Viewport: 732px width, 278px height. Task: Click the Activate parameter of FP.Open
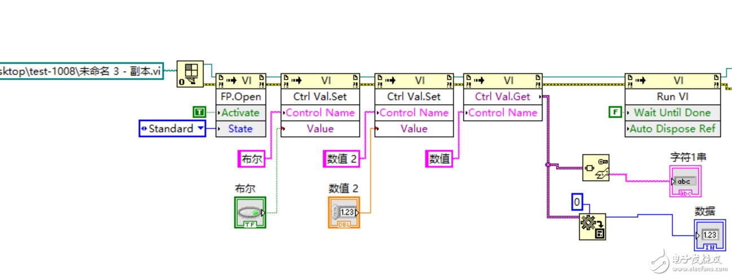click(241, 113)
